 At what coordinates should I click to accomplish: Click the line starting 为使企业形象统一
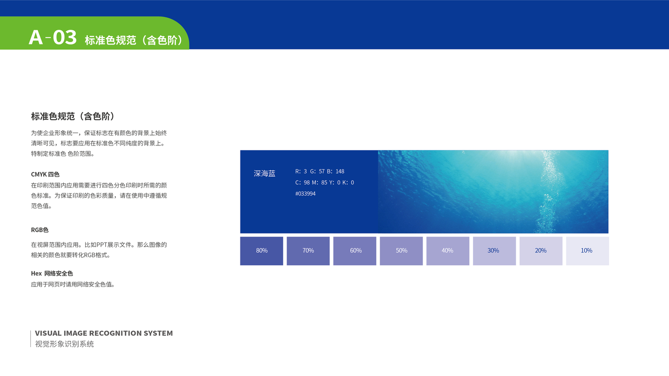pyautogui.click(x=99, y=133)
